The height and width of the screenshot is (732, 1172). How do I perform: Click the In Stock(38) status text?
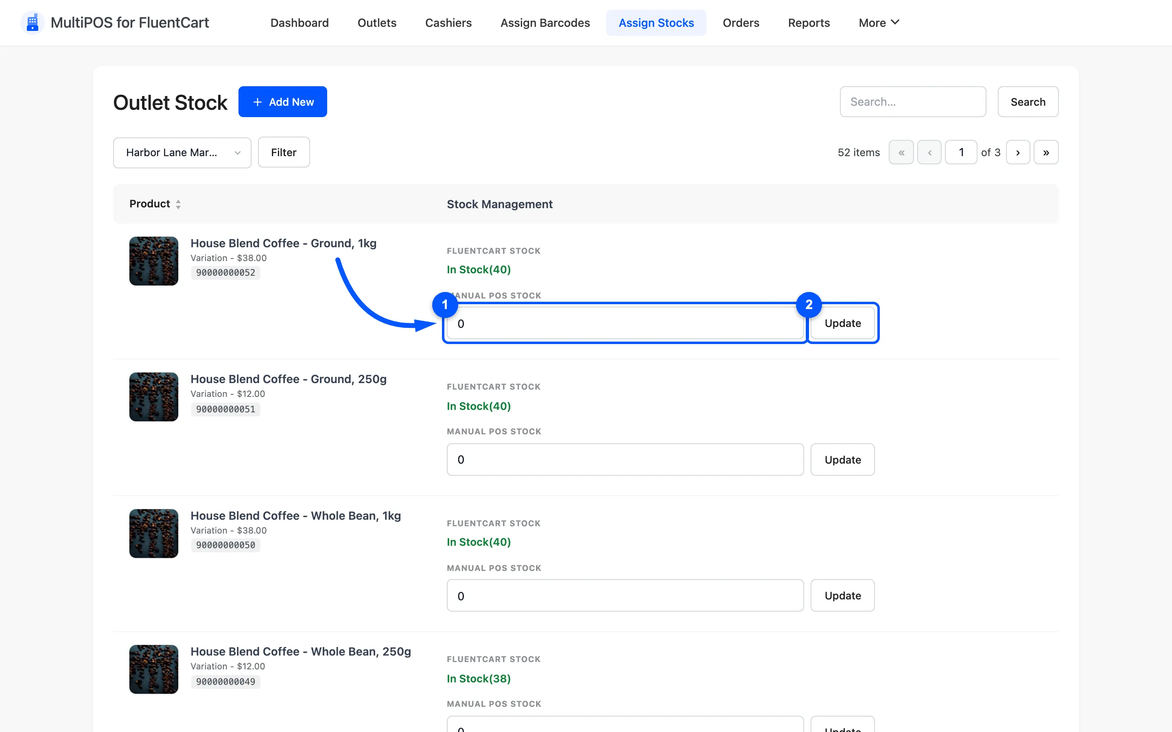coord(479,679)
